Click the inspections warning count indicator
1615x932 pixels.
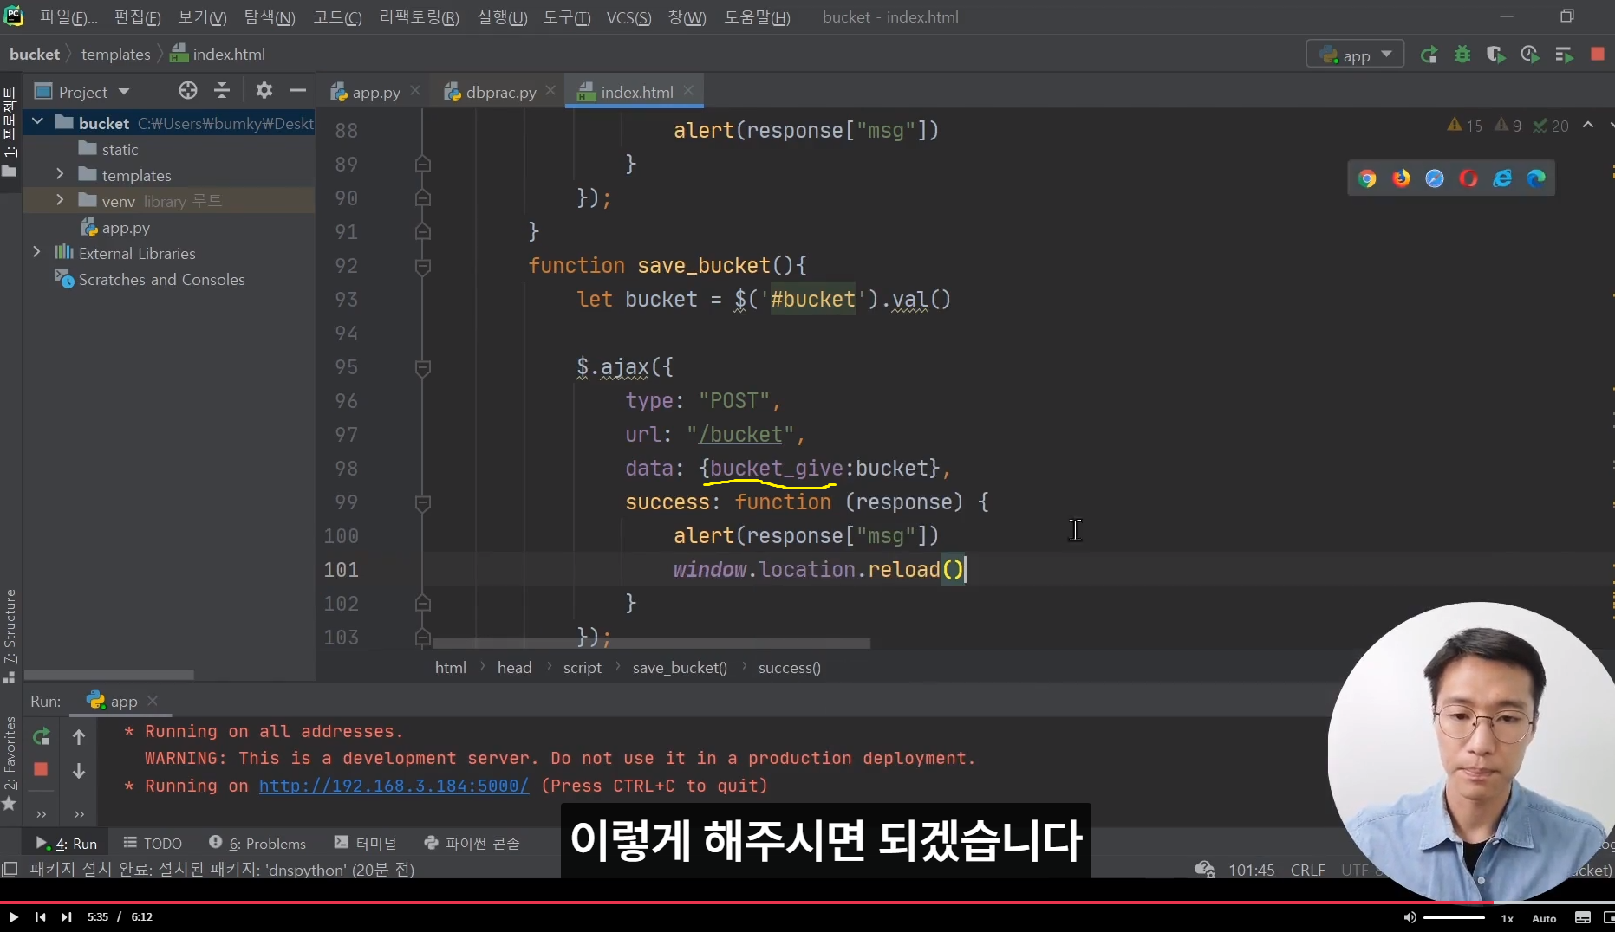[x=1465, y=126]
